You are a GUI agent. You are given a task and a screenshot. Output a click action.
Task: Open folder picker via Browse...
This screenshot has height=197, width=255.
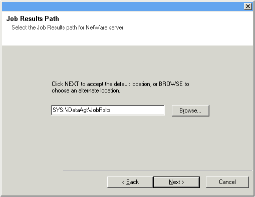click(x=190, y=110)
